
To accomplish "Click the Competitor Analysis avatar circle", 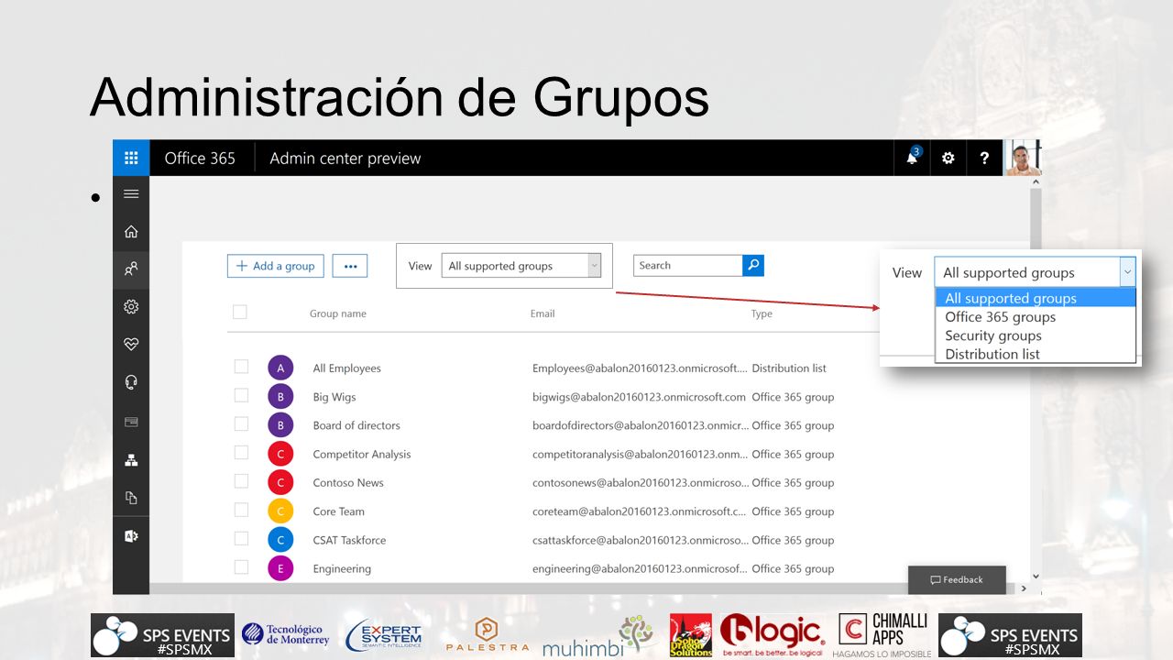I will click(280, 454).
